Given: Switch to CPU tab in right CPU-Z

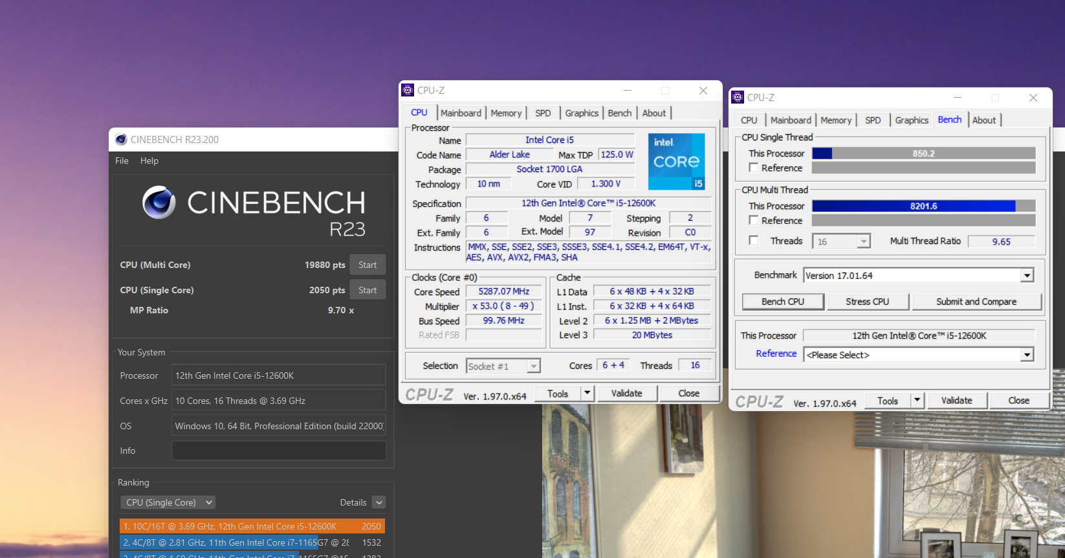Looking at the screenshot, I should [x=749, y=120].
